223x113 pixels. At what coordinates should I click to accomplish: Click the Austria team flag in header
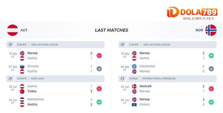tap(13, 30)
